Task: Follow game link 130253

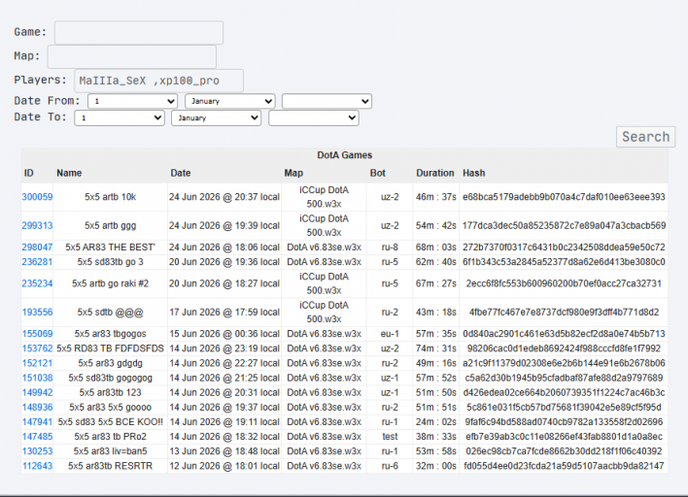Action: (x=37, y=451)
